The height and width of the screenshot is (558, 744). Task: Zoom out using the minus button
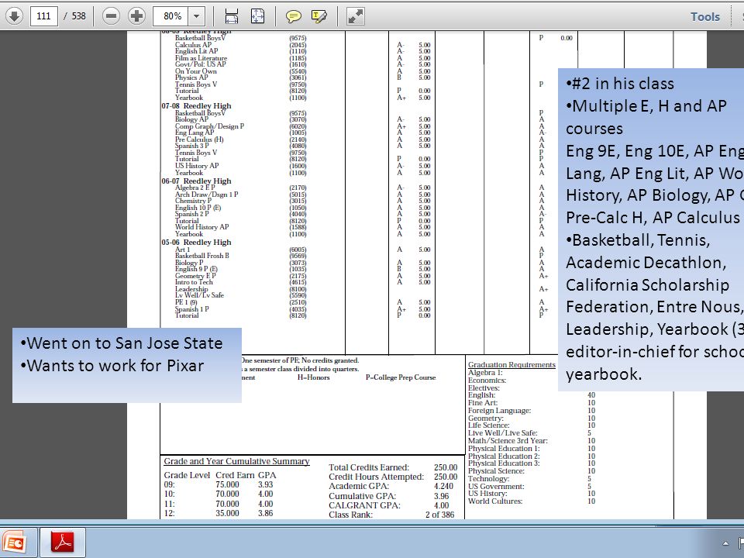tap(111, 16)
